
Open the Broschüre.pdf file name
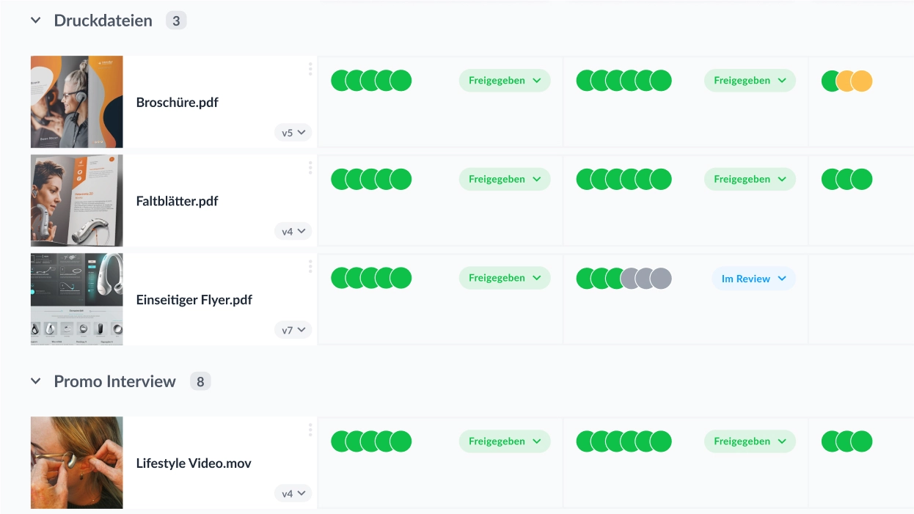[178, 103]
